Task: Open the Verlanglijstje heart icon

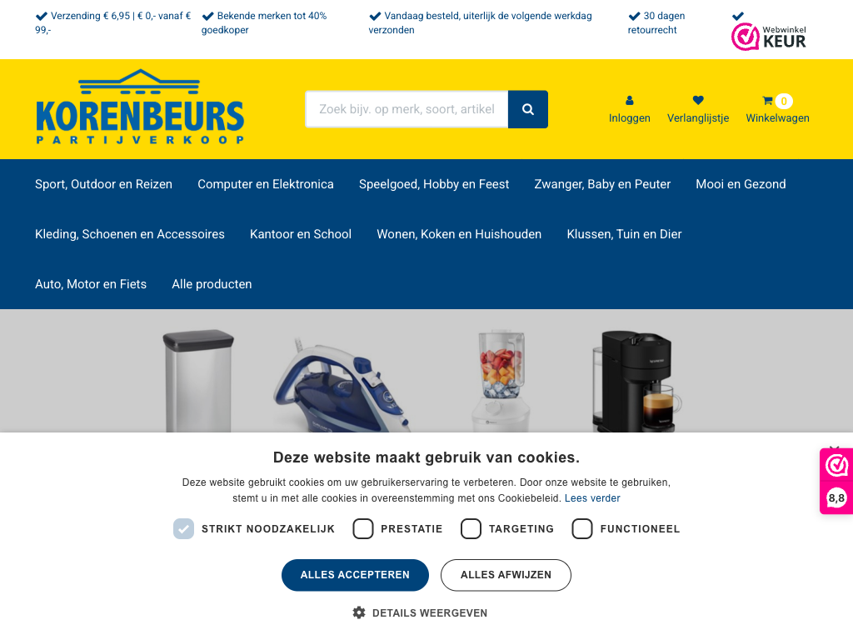Action: tap(698, 101)
